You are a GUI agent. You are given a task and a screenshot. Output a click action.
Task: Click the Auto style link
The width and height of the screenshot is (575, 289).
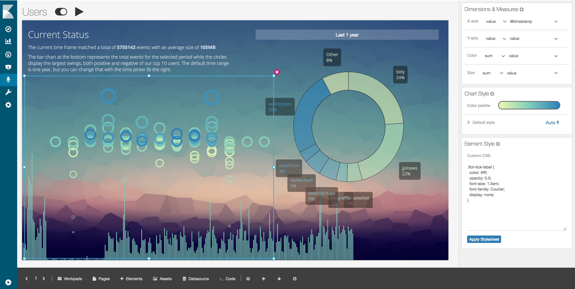point(552,123)
